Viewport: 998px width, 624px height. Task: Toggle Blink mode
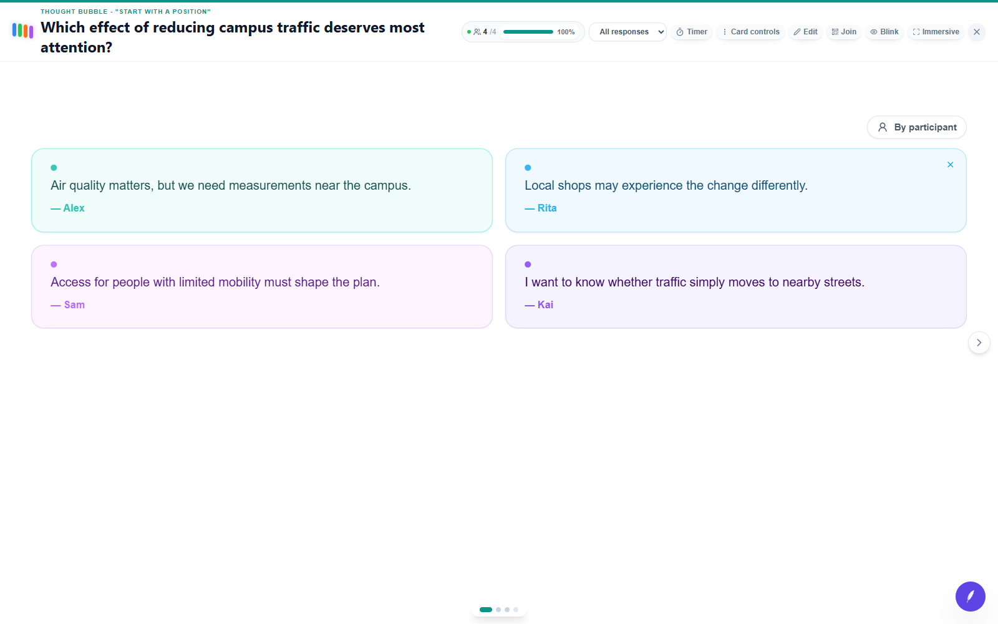[x=884, y=32]
